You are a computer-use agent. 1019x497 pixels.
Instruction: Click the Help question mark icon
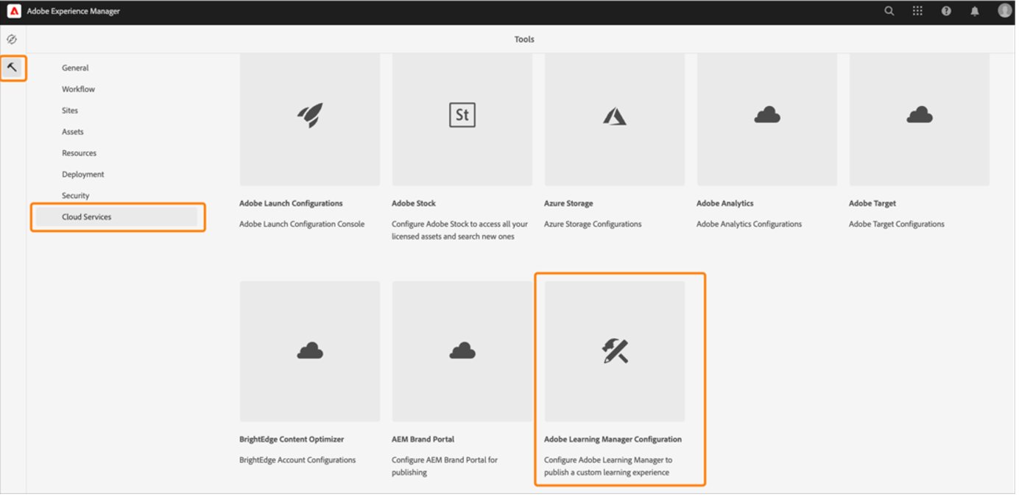click(x=946, y=11)
